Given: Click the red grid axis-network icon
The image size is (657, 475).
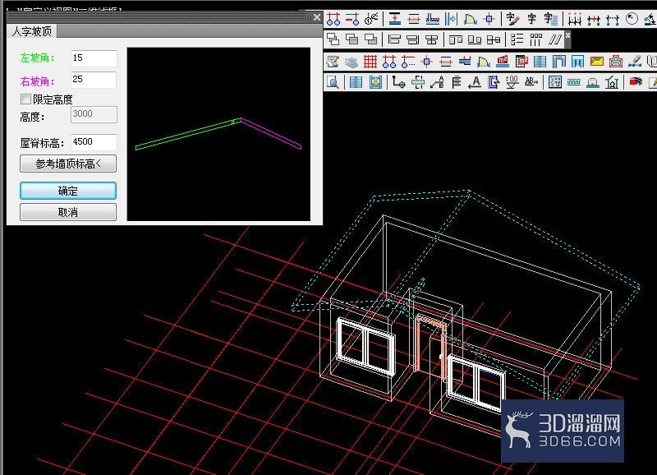Looking at the screenshot, I should point(370,62).
